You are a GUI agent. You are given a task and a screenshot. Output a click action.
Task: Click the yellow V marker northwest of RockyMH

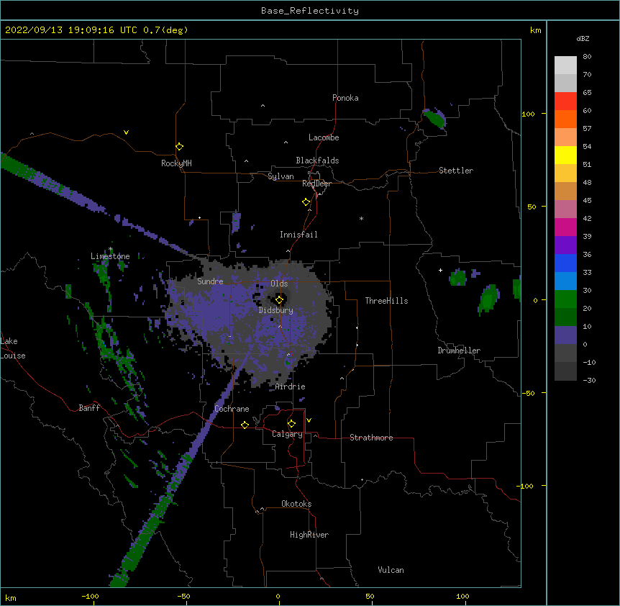coord(126,132)
